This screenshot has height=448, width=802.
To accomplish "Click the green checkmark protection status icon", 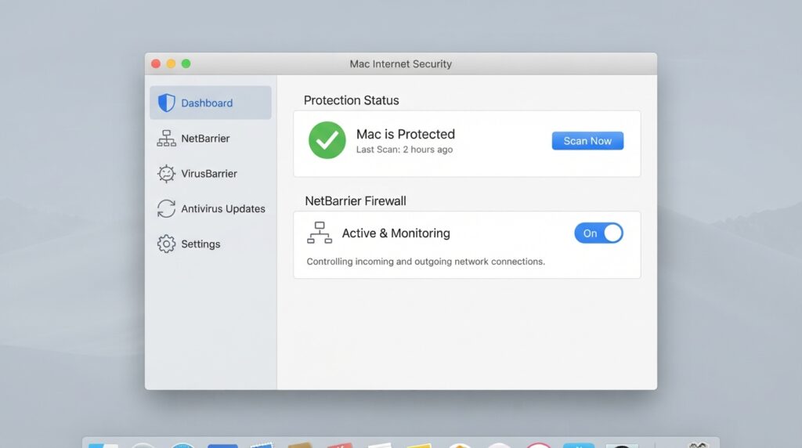I will point(327,140).
